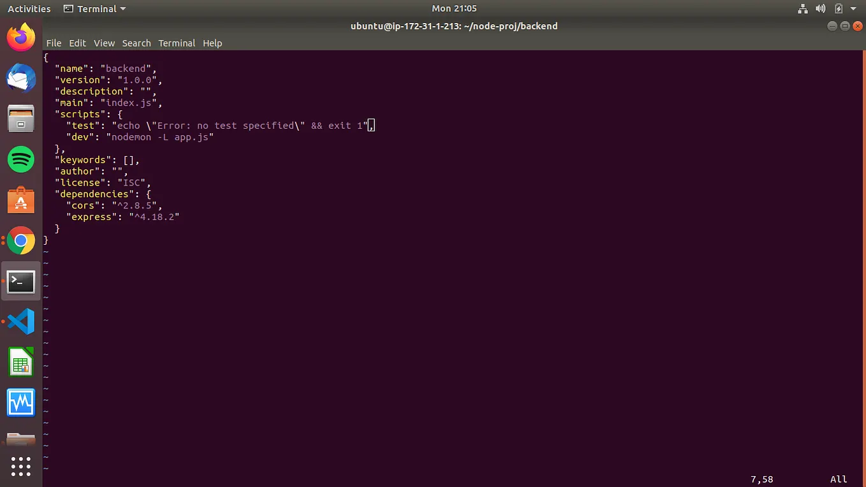Click the Mon 21:05 clock to open calendar
The image size is (866, 487).
454,8
